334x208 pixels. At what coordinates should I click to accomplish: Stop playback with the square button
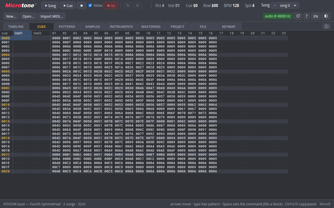coord(81,5)
